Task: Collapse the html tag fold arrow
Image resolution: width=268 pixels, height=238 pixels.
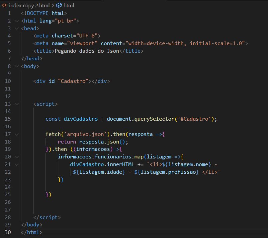Action: [17, 21]
